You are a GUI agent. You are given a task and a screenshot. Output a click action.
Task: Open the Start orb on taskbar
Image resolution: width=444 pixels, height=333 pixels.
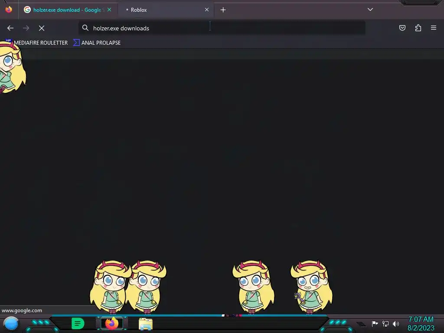(x=11, y=323)
